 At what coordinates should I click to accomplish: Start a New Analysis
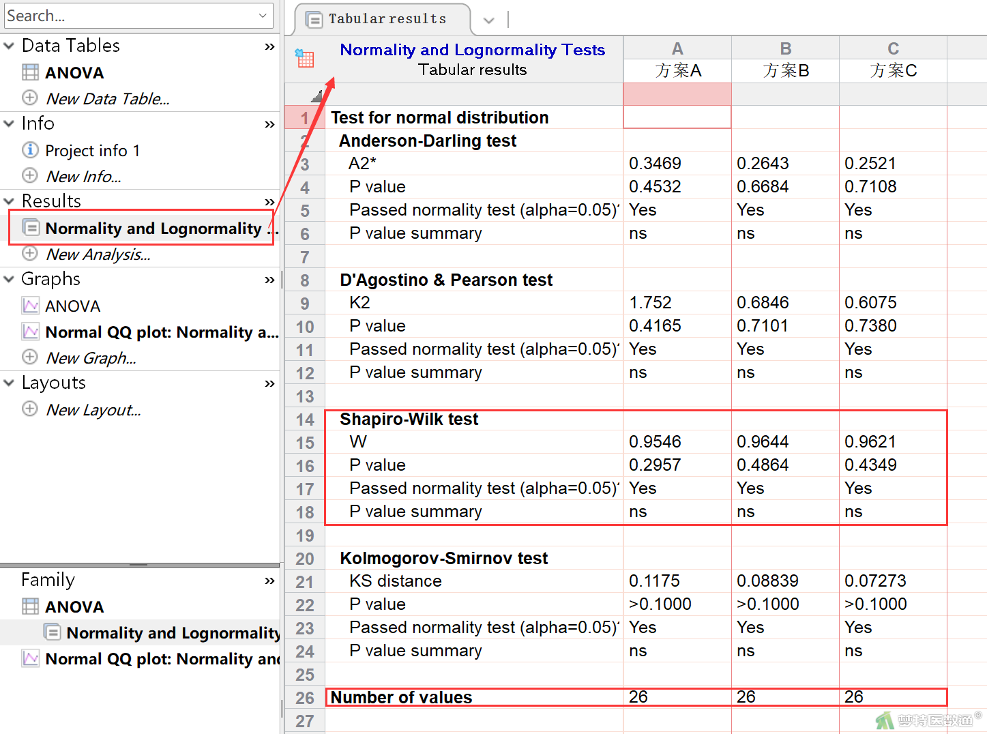pyautogui.click(x=98, y=254)
